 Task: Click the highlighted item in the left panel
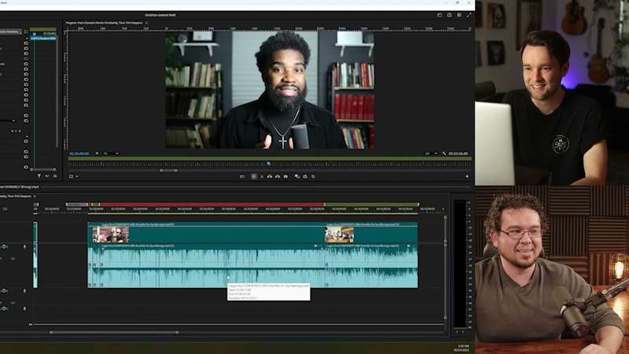point(42,38)
